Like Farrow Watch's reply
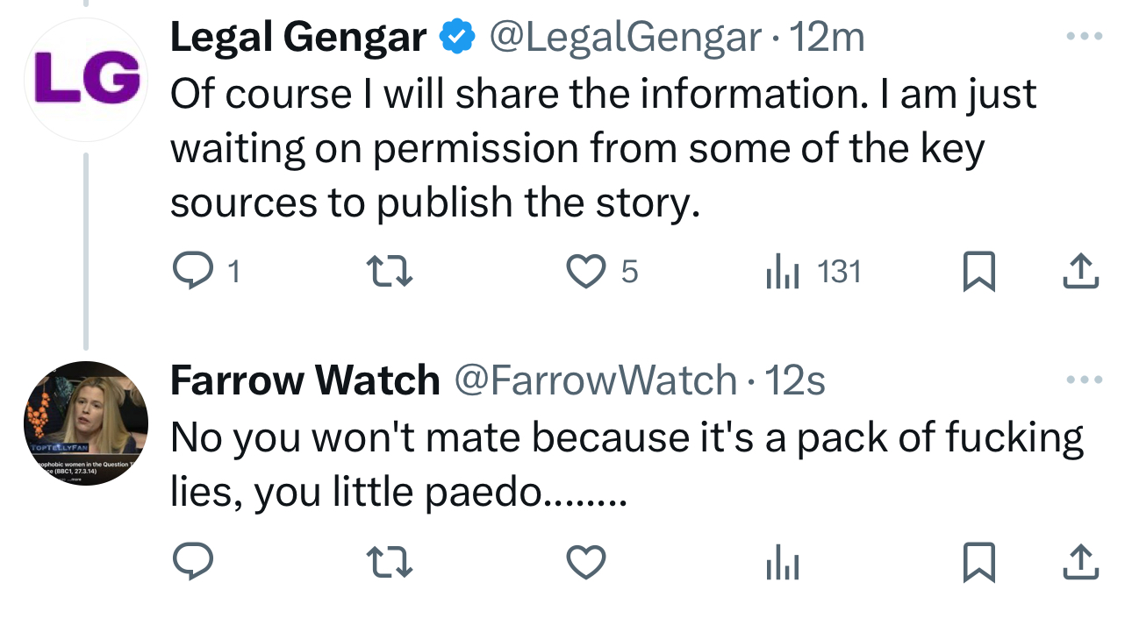The height and width of the screenshot is (618, 1132). coord(586,563)
